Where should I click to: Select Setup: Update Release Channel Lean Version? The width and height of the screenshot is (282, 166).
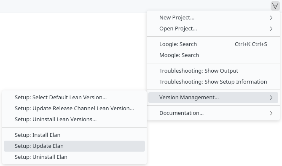point(74,108)
